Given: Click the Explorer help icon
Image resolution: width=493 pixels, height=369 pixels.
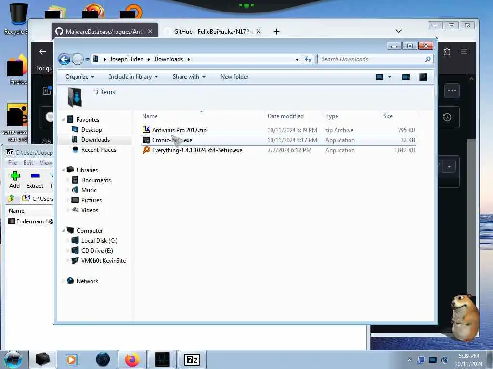Looking at the screenshot, I should (x=423, y=77).
